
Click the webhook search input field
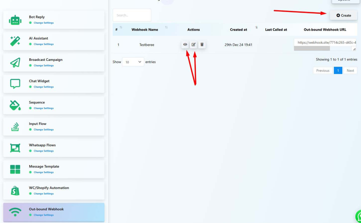pos(132,15)
